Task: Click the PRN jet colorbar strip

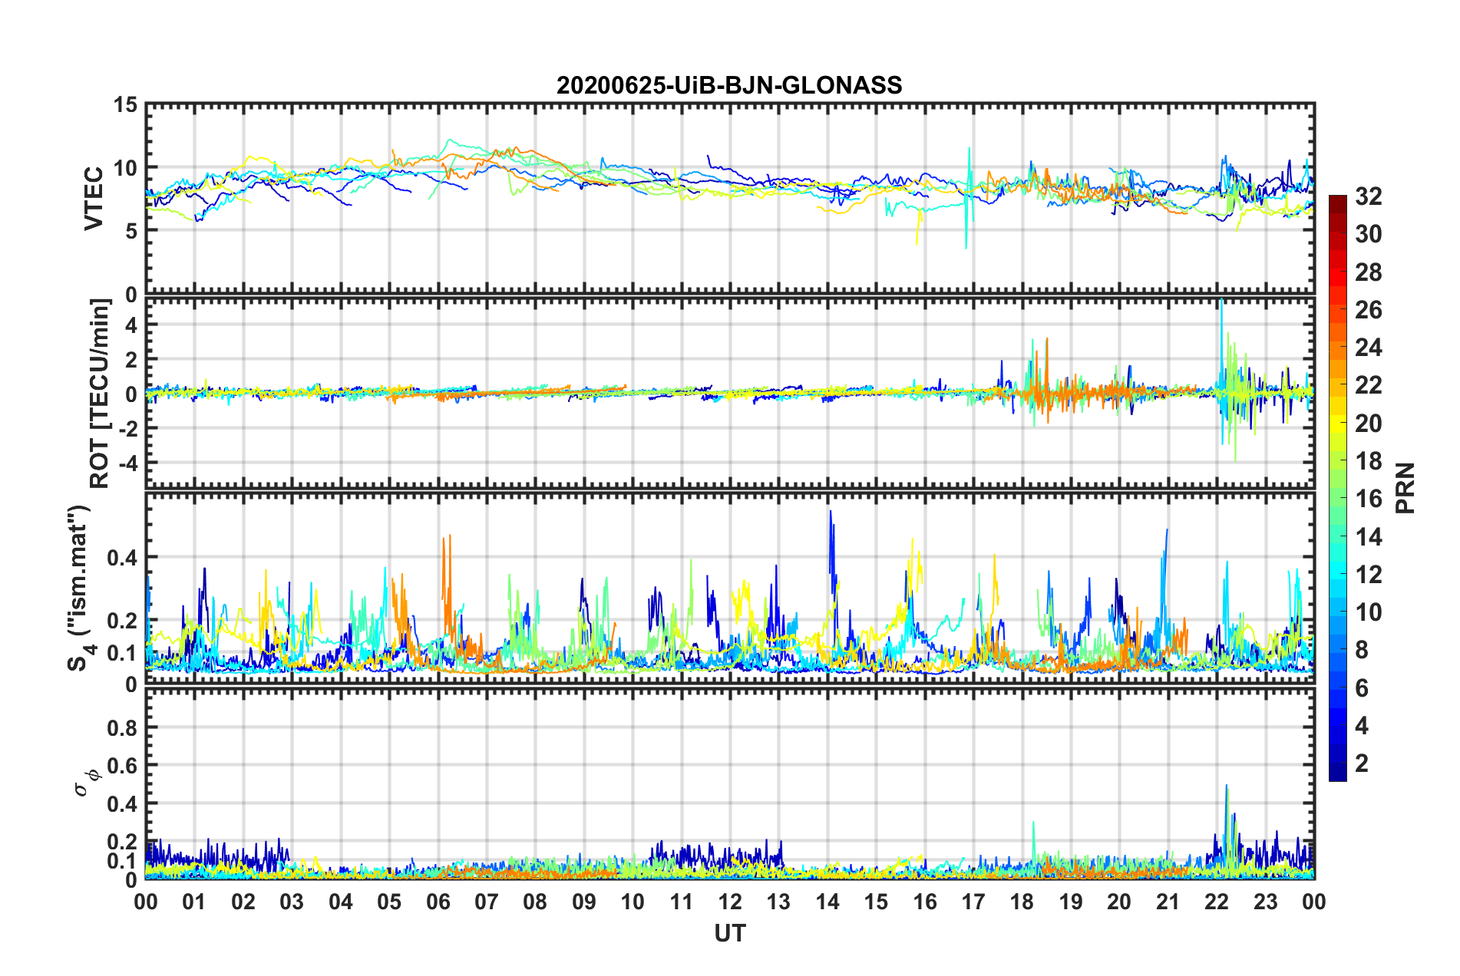Action: [1337, 488]
